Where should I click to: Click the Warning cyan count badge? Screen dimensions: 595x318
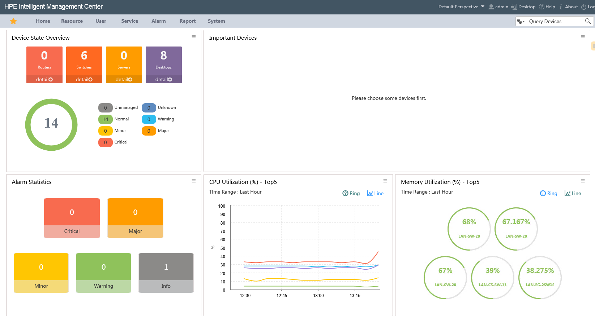click(x=149, y=119)
